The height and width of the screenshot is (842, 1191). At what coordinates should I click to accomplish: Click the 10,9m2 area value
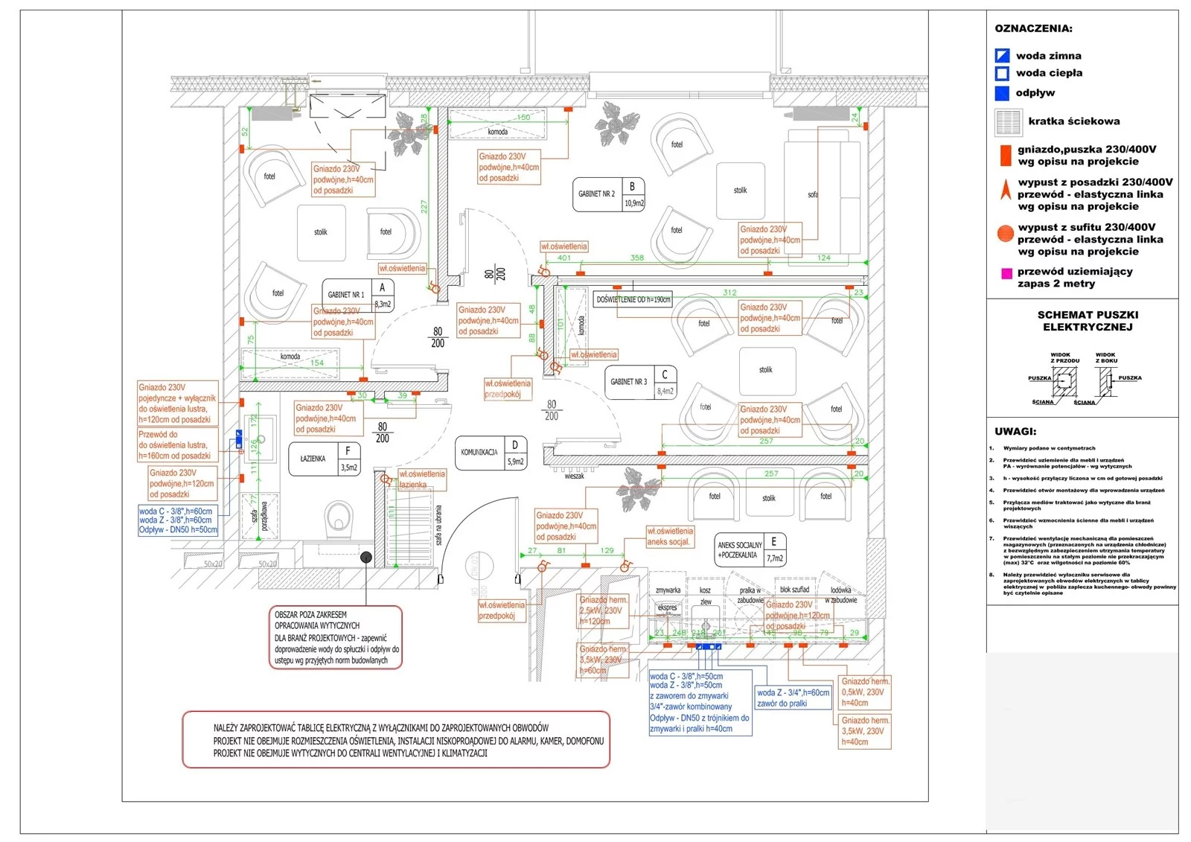[634, 203]
